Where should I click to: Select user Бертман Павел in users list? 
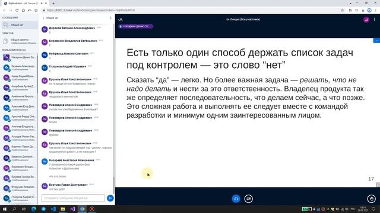tap(20, 148)
